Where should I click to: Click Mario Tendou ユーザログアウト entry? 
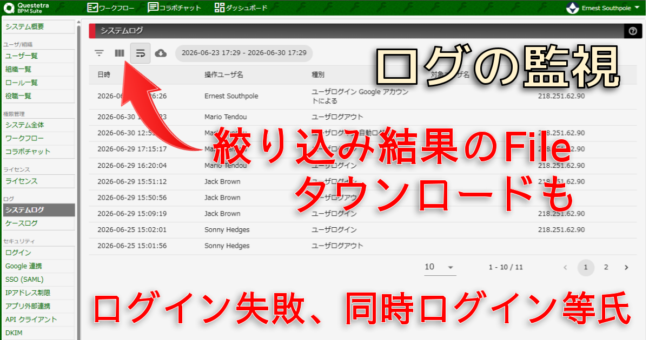coord(337,117)
